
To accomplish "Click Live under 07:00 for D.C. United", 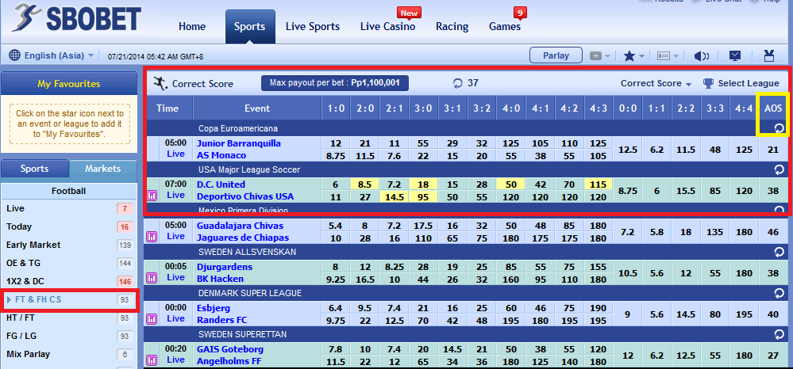I will pyautogui.click(x=175, y=195).
